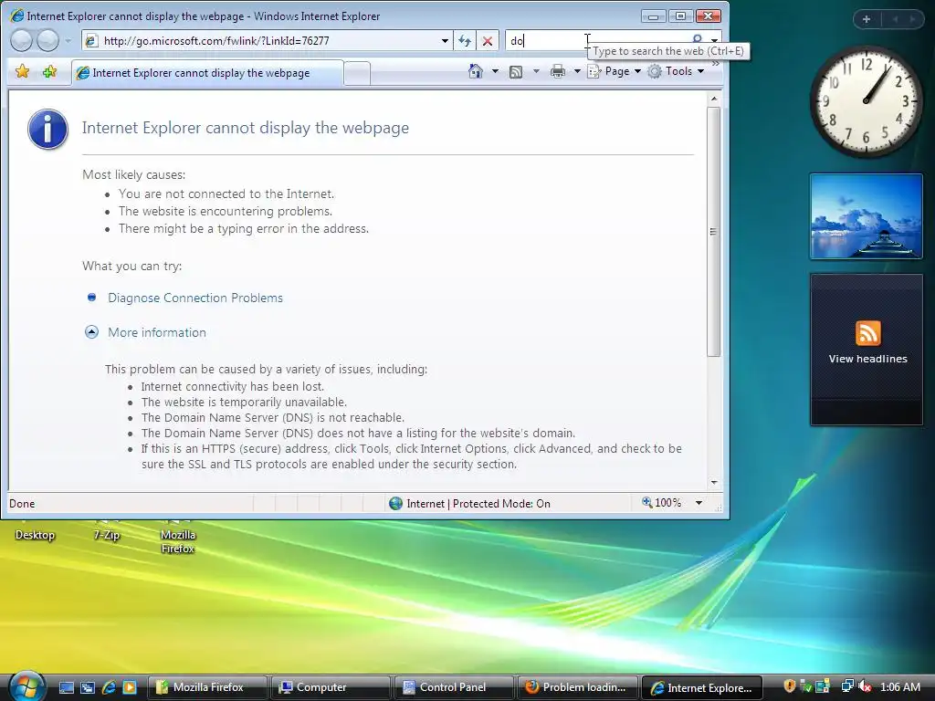Viewport: 935px width, 701px height.
Task: Switch to Mozilla Firefox taskbar button
Action: tap(207, 687)
